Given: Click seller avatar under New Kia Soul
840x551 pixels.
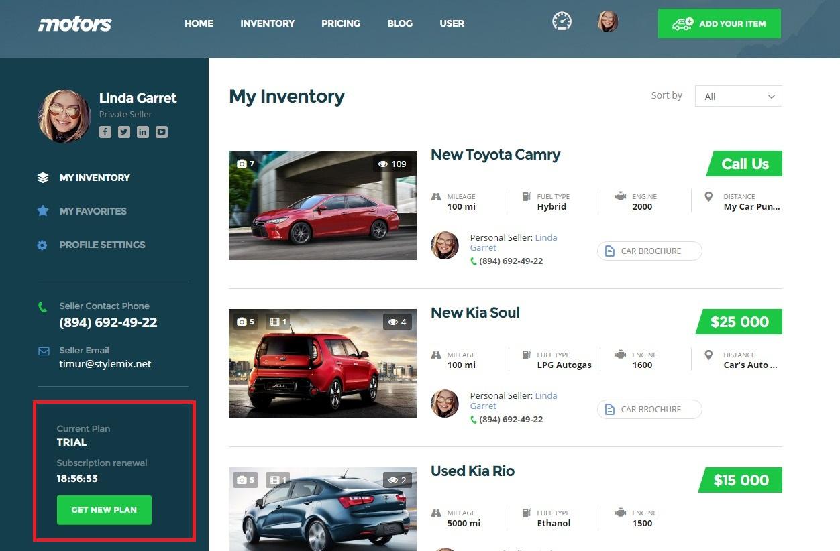Looking at the screenshot, I should click(x=444, y=404).
